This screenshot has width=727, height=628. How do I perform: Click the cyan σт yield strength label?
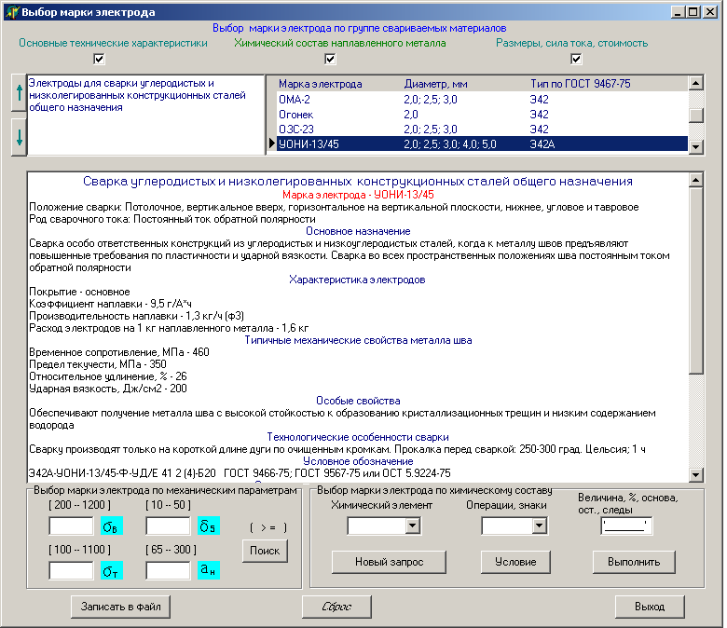pos(111,570)
